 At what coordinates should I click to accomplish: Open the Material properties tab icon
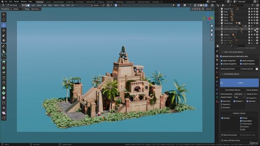pyautogui.click(x=217, y=102)
